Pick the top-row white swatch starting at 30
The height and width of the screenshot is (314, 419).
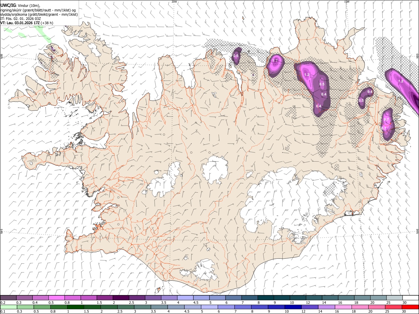410,298
